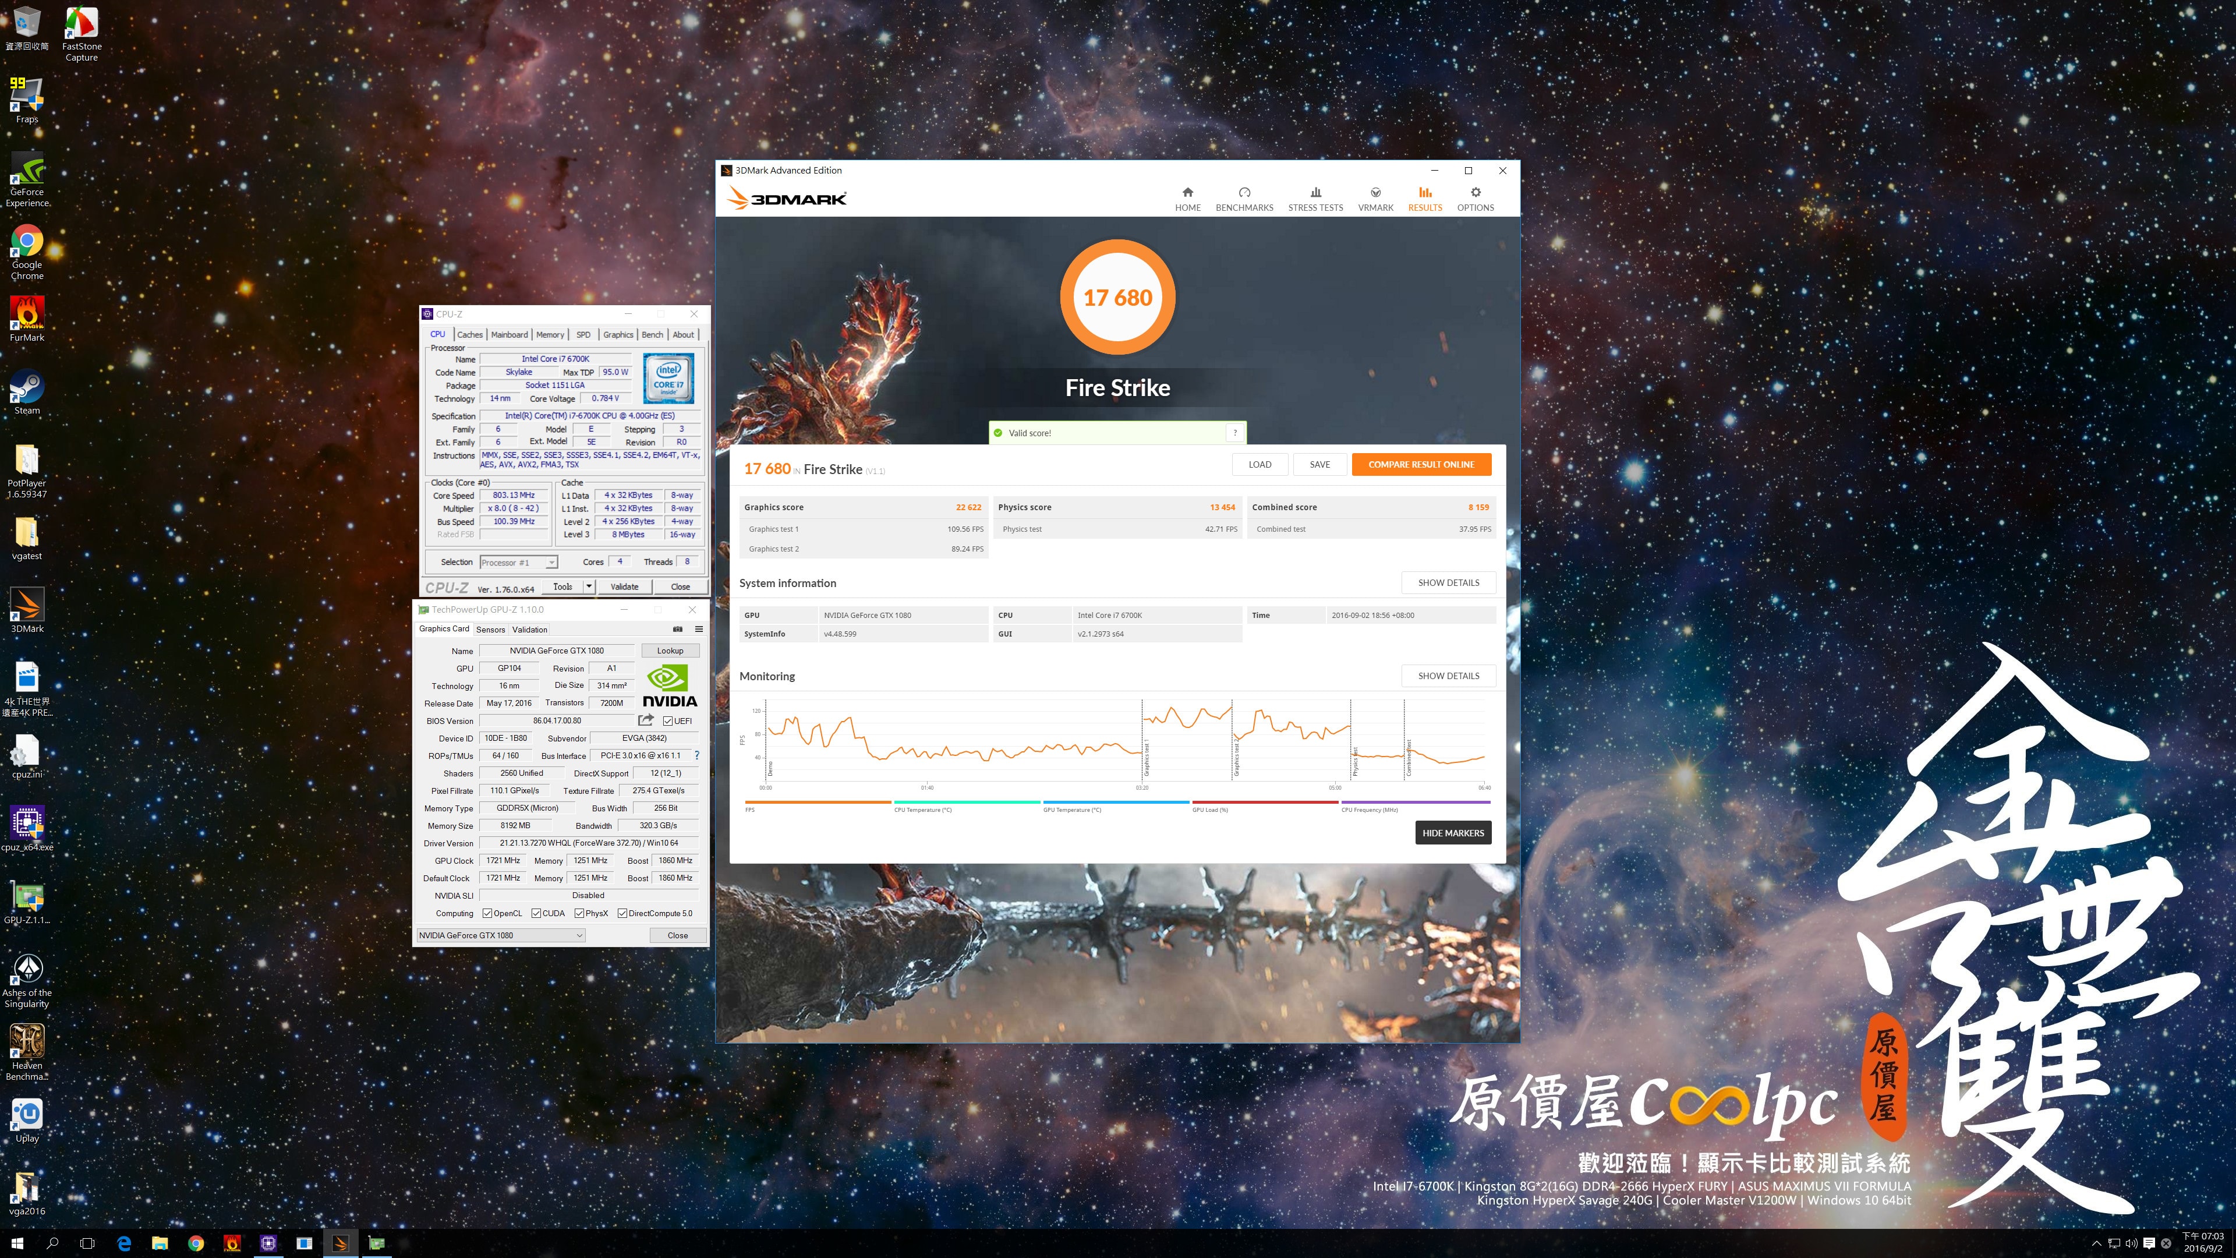Take a GPU-Z screenshot with camera icon
Image resolution: width=2236 pixels, height=1258 pixels.
pos(678,628)
